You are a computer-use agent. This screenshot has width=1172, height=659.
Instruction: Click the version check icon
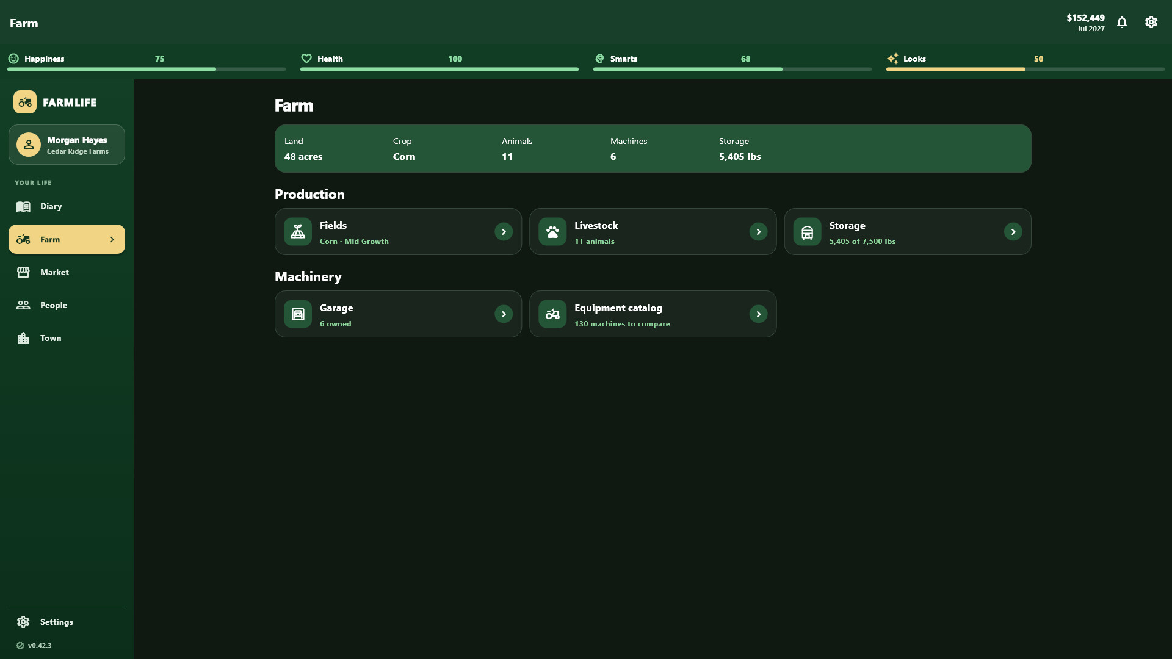pos(20,646)
